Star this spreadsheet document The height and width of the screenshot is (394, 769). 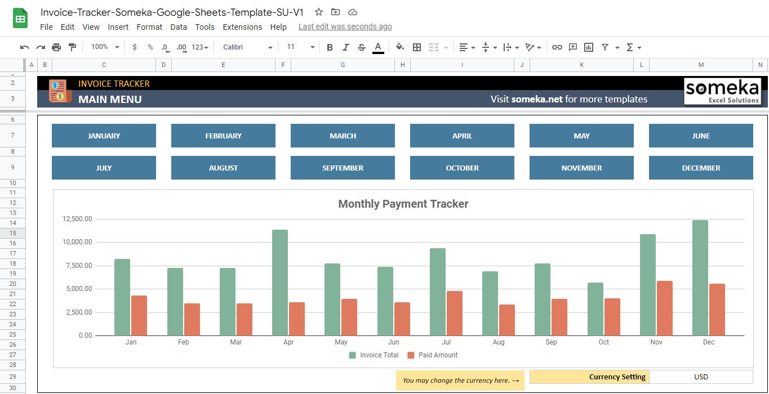(x=319, y=12)
